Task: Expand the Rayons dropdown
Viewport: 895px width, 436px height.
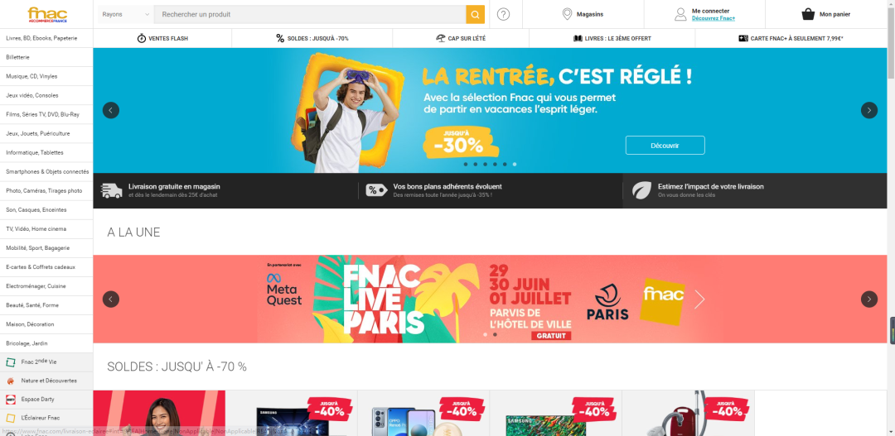Action: pos(126,14)
